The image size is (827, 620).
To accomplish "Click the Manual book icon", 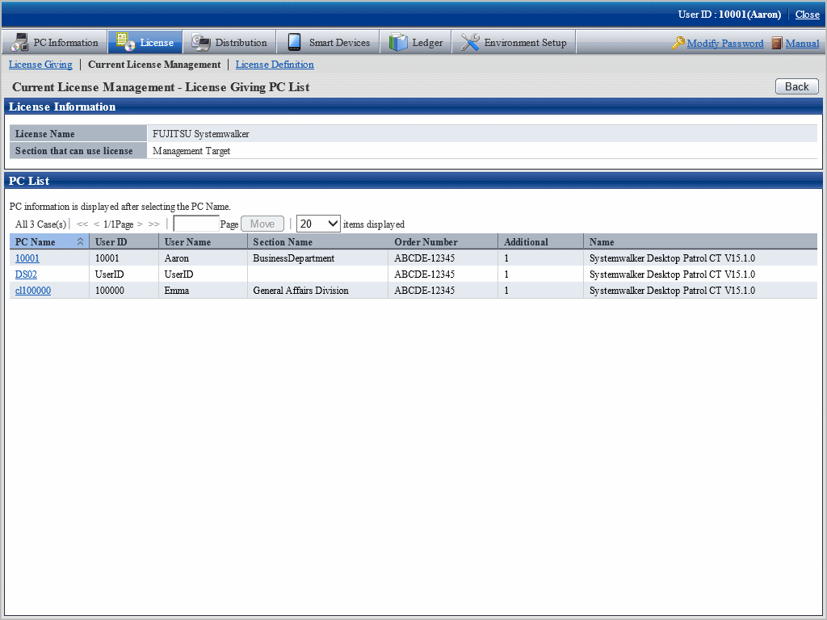I will coord(776,43).
